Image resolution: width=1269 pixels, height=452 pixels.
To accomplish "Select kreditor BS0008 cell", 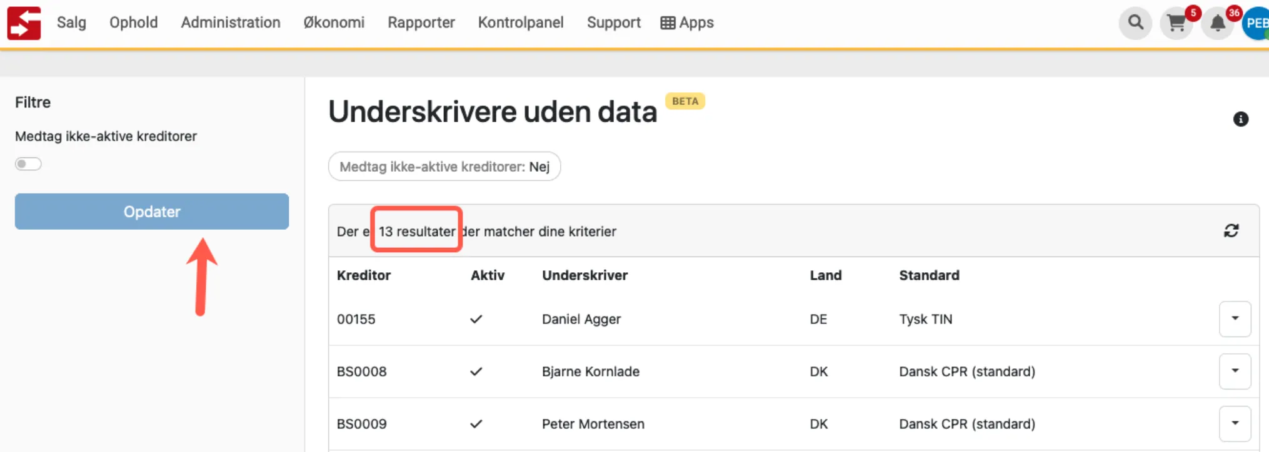I will [362, 371].
